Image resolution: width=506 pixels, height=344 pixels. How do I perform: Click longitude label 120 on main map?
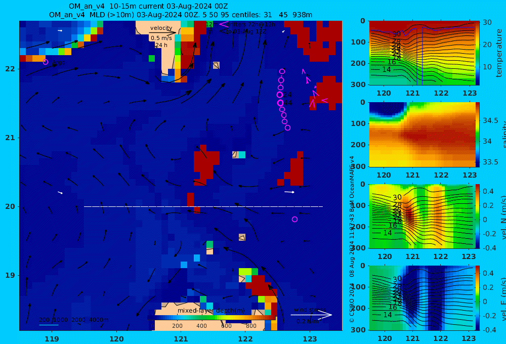pos(116,339)
